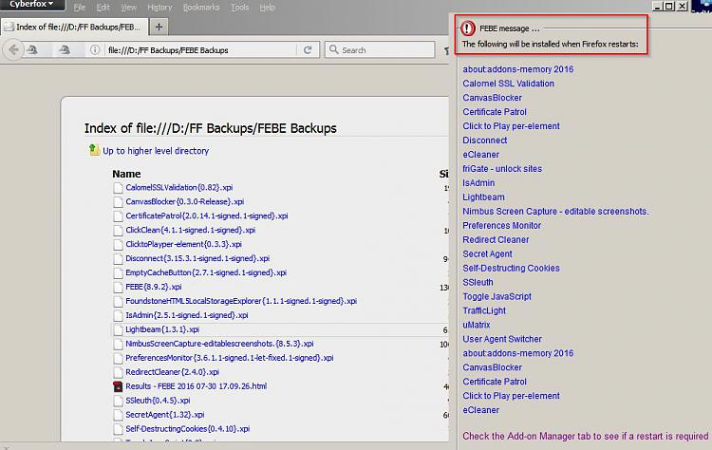Click 'Nimbus Screen Capture - editable screenshots.' entry
The width and height of the screenshot is (712, 450).
tap(555, 212)
